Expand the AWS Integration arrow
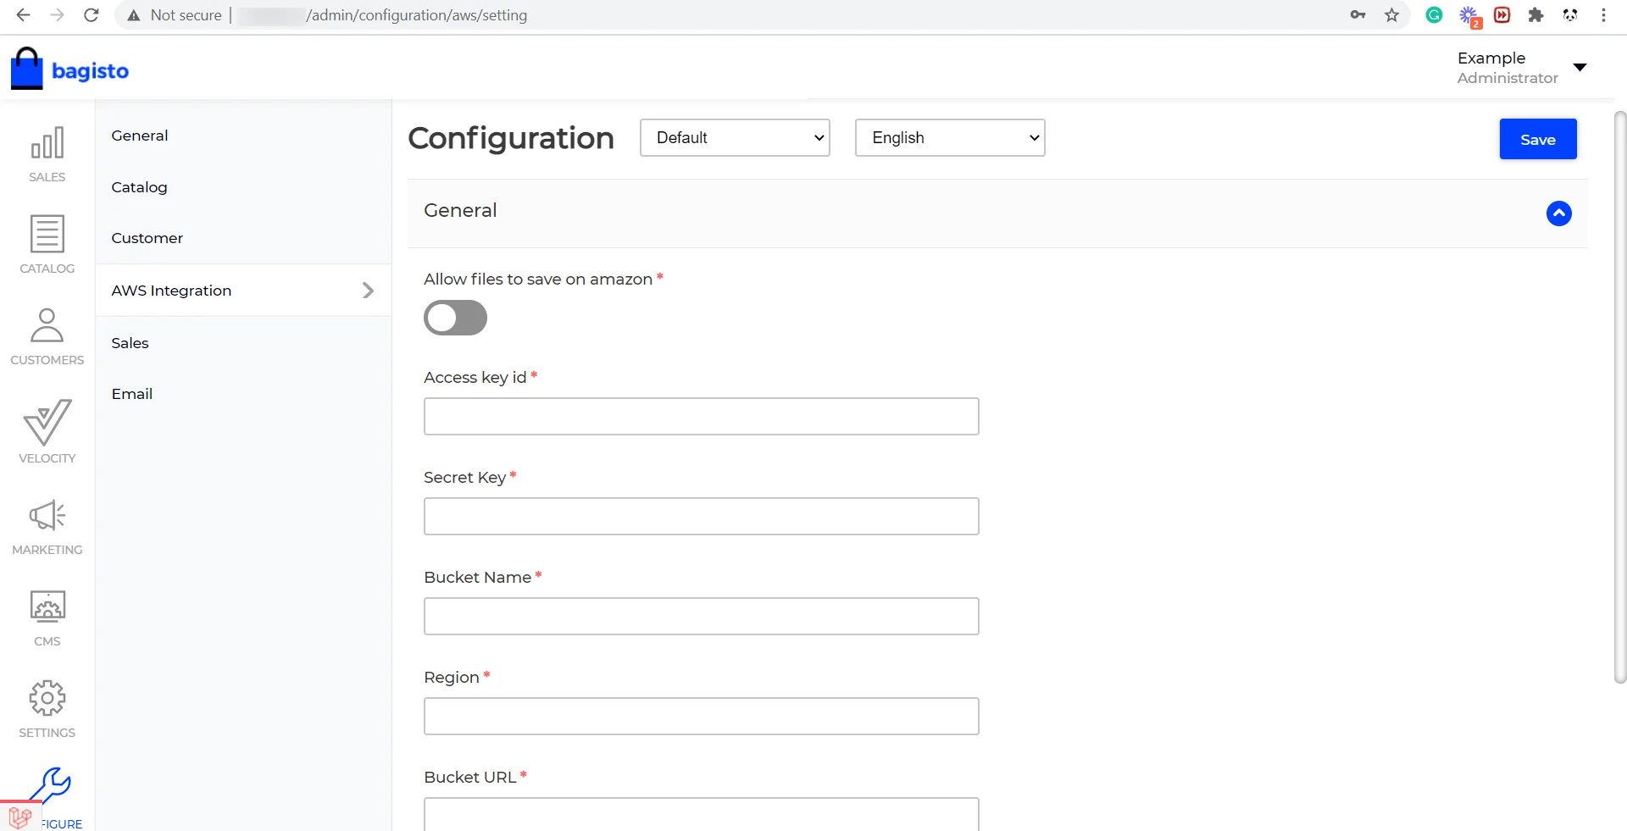Screen dimensions: 1627x831 [368, 291]
